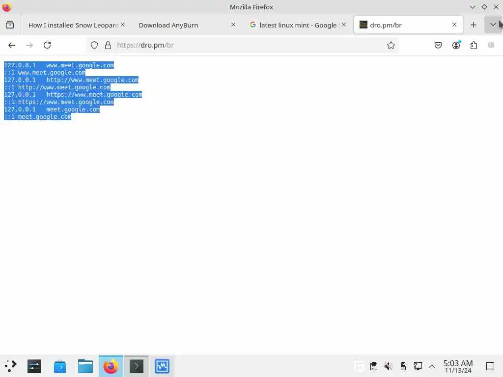
Task: Open the clipboard tray icon
Action: click(374, 366)
